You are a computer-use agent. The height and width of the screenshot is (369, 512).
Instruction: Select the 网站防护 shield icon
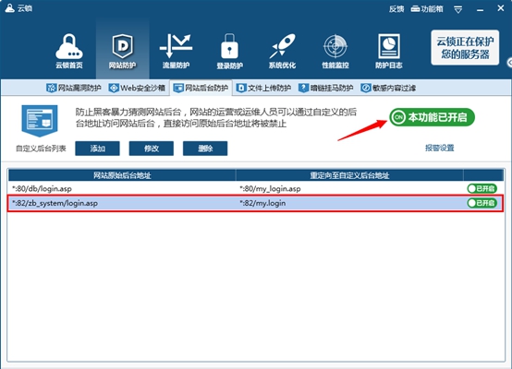[122, 51]
